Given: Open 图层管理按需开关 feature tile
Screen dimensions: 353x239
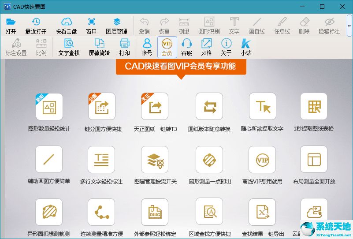Looking at the screenshot, I should [x=155, y=159].
